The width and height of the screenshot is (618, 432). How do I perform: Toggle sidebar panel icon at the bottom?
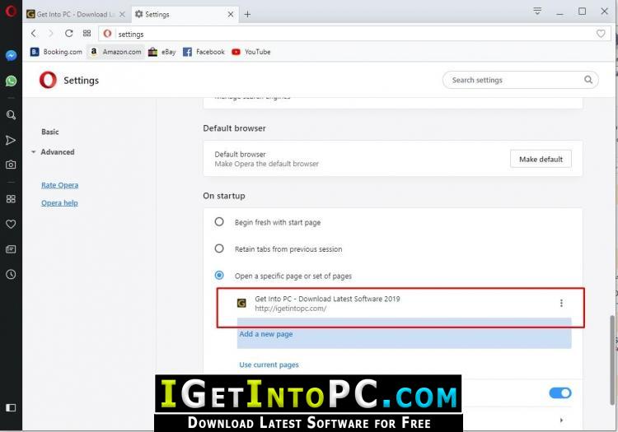(x=11, y=407)
